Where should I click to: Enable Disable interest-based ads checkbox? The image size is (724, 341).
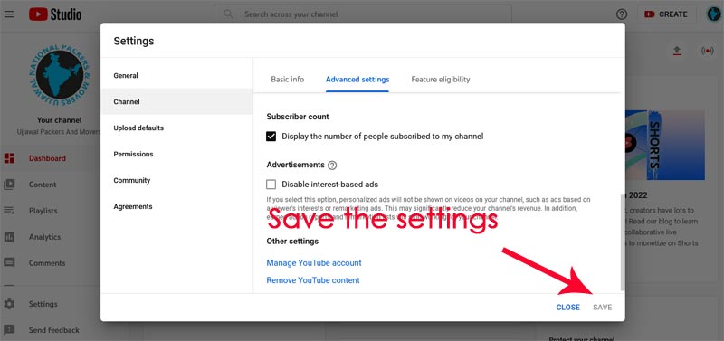(271, 185)
